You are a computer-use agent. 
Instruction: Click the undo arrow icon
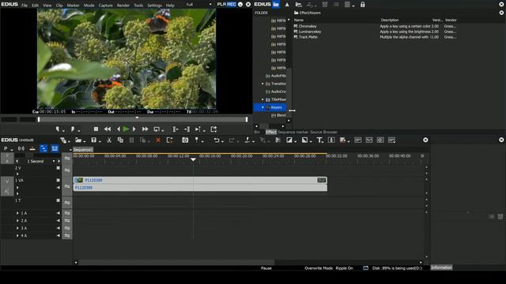click(217, 140)
